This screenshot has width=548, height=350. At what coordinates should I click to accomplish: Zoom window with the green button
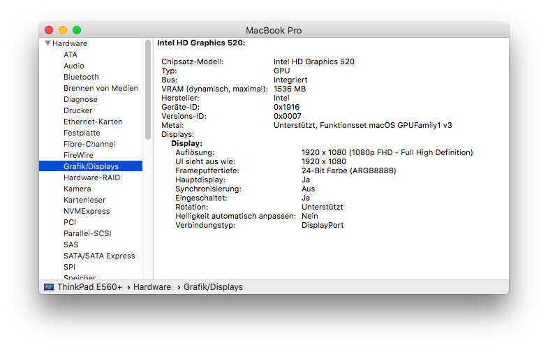point(77,31)
